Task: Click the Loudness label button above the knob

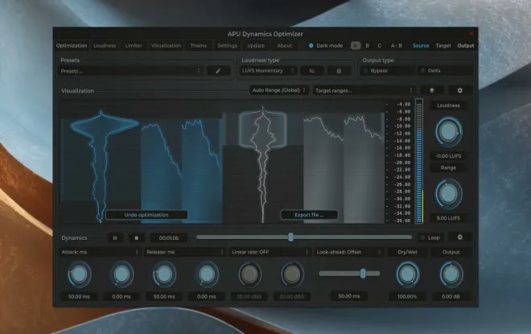Action: [x=448, y=105]
